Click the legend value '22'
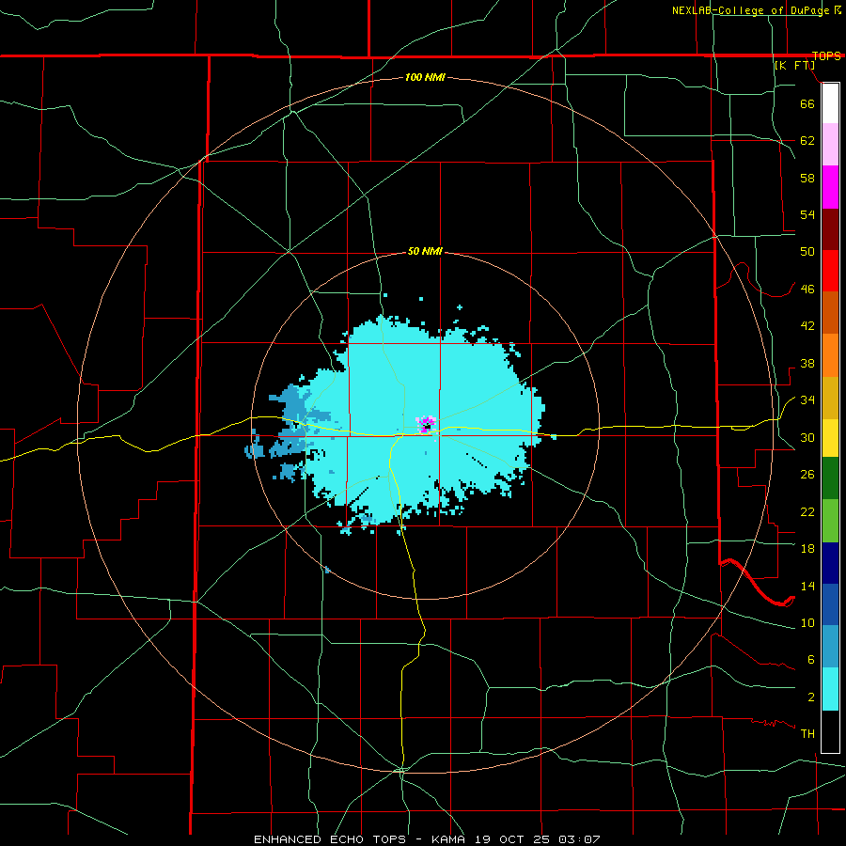The width and height of the screenshot is (846, 846). [807, 511]
